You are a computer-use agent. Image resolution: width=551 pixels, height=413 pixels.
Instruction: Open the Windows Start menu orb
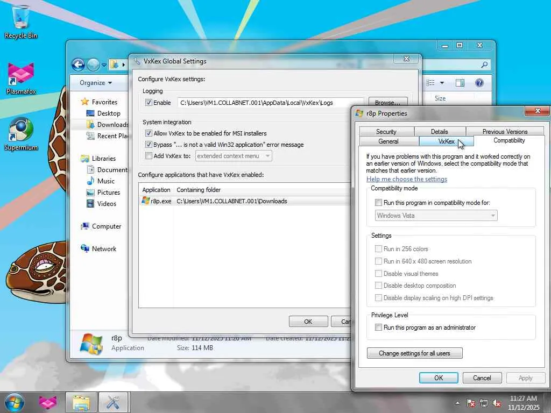[x=15, y=402]
